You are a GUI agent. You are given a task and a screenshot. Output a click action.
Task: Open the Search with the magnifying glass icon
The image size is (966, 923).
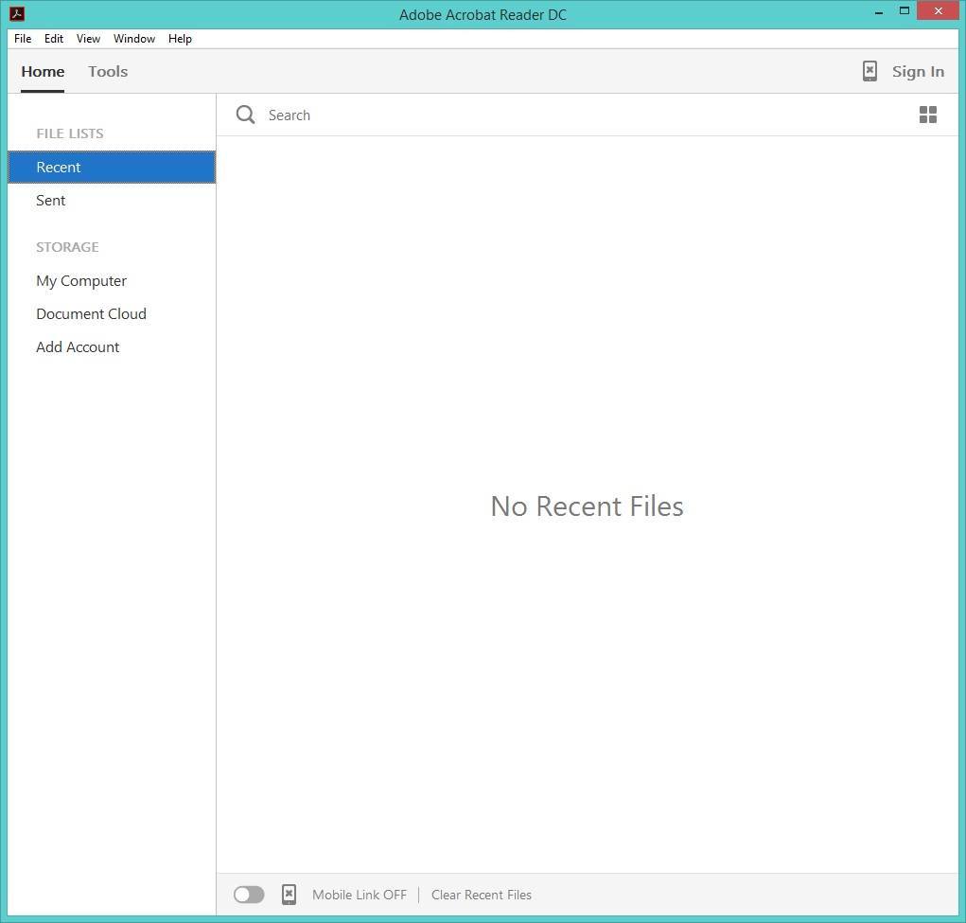pyautogui.click(x=245, y=115)
